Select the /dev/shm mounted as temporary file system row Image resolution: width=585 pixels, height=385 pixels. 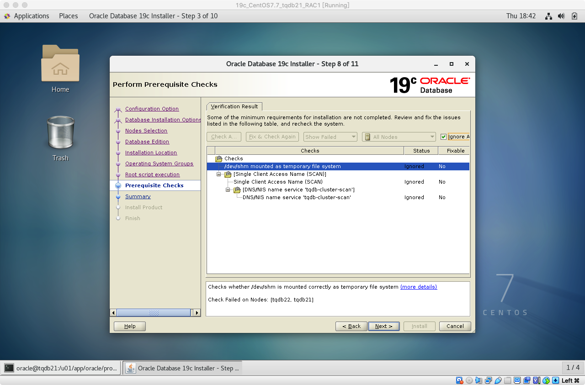click(x=338, y=166)
